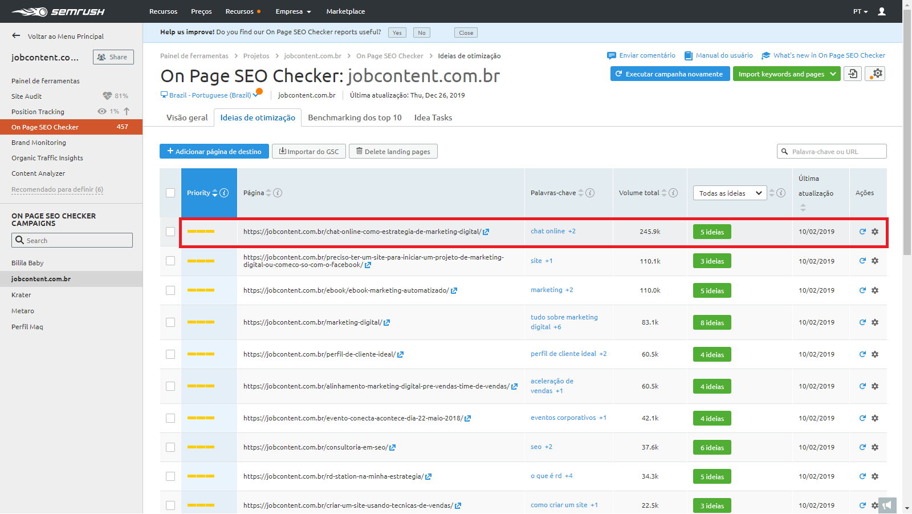Check the evento-conecta row checkbox
Image resolution: width=912 pixels, height=514 pixels.
coord(170,418)
